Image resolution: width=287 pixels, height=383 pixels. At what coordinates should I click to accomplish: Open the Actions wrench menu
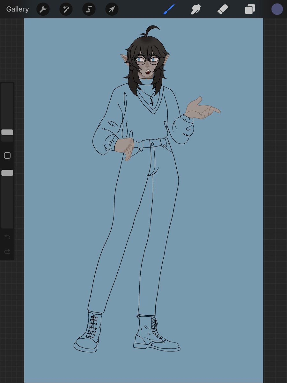pyautogui.click(x=43, y=9)
